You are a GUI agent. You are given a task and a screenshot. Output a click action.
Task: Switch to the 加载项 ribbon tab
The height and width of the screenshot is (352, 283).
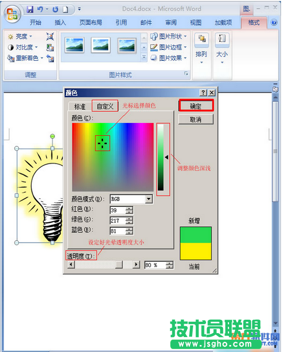(x=223, y=22)
